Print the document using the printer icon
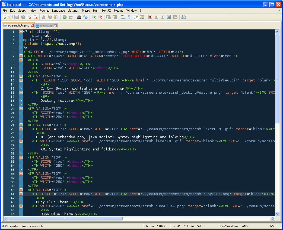 coord(184,17)
